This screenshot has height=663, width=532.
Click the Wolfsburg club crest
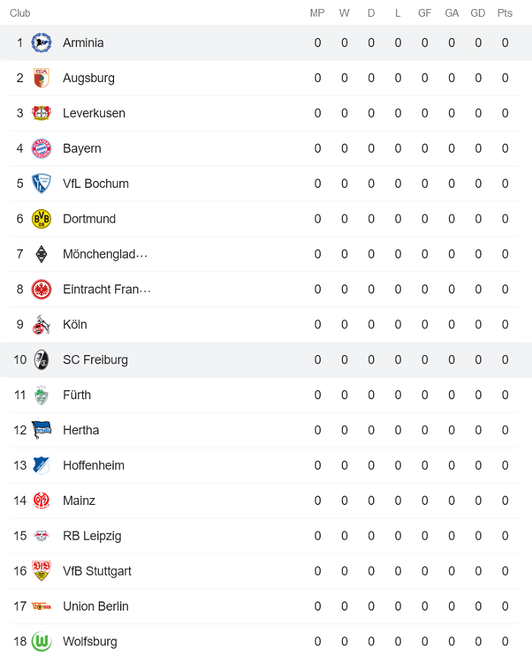tap(43, 641)
